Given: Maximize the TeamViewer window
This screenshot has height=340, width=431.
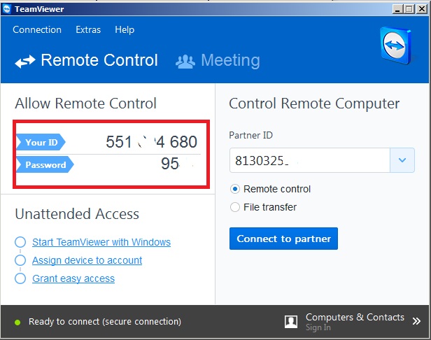Looking at the screenshot, I should (409, 9).
